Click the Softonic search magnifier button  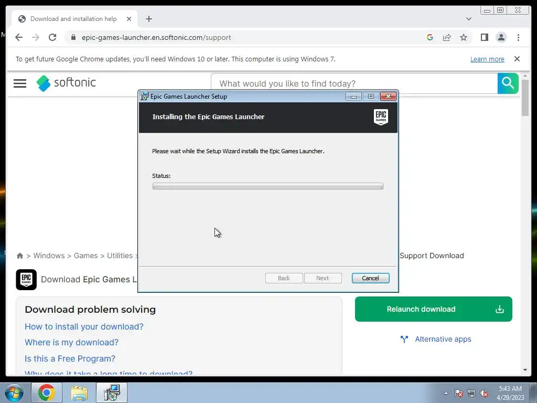pyautogui.click(x=508, y=83)
